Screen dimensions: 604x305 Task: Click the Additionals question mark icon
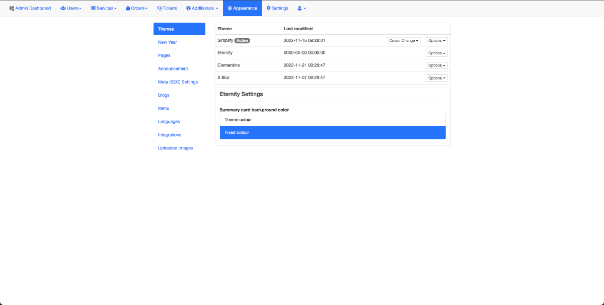(188, 9)
